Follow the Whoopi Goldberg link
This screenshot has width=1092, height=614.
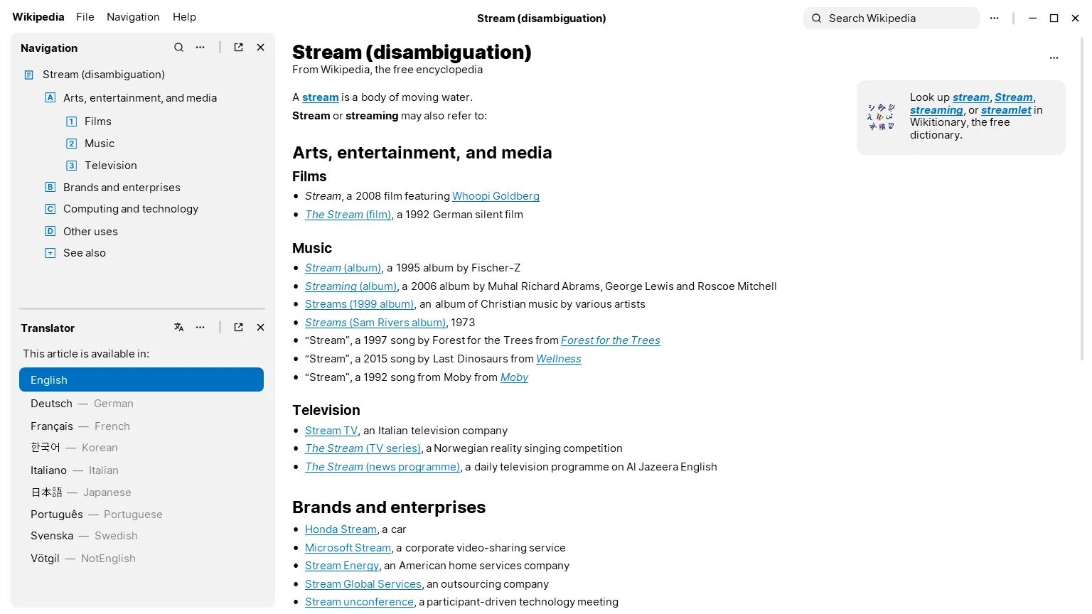tap(496, 195)
